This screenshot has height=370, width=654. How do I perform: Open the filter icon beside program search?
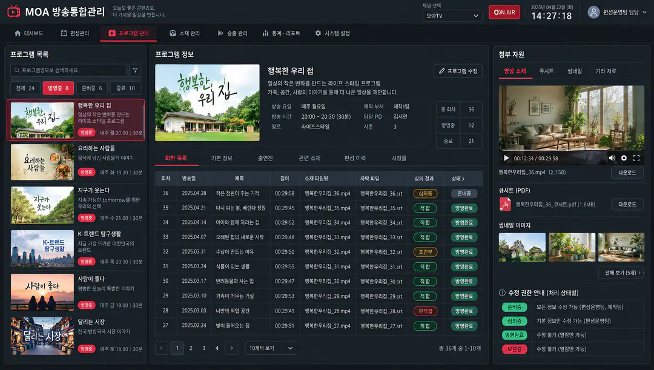click(135, 70)
